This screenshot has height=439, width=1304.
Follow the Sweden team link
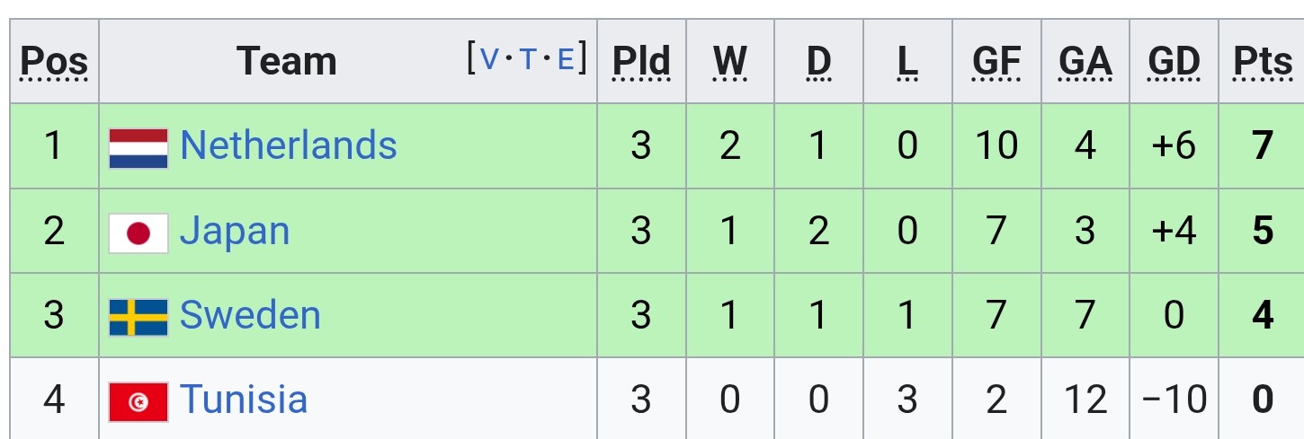[x=250, y=315]
